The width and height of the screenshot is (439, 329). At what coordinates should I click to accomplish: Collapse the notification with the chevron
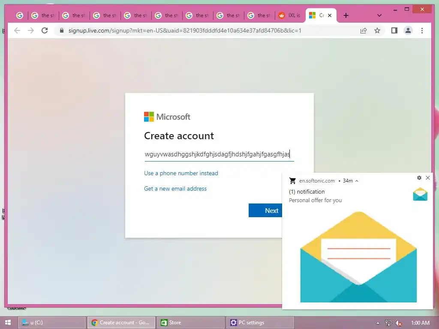(x=357, y=181)
